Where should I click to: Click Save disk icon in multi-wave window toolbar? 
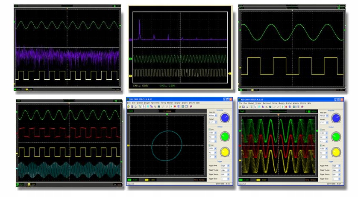click(244, 107)
